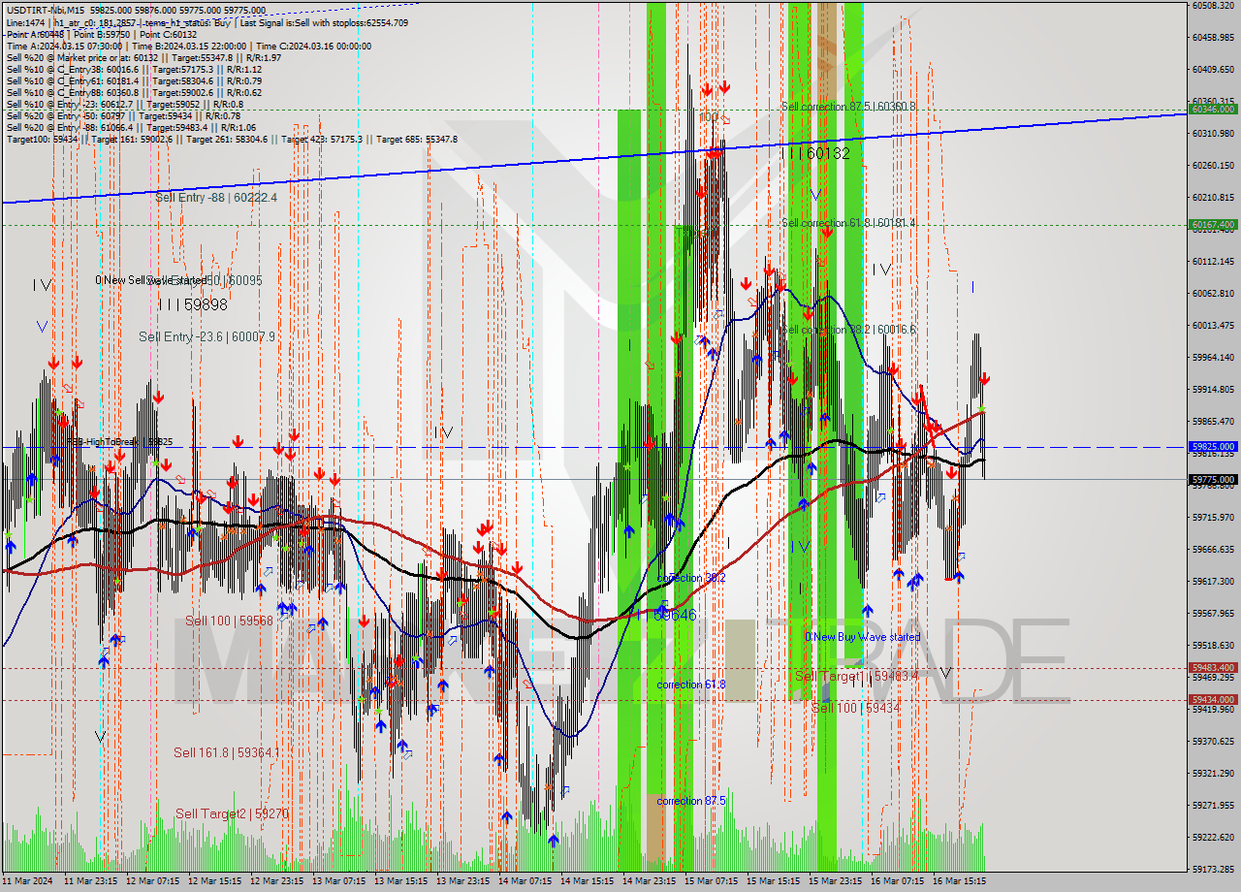Select 'Sell Target1 | 59483.4' label

pyautogui.click(x=856, y=676)
